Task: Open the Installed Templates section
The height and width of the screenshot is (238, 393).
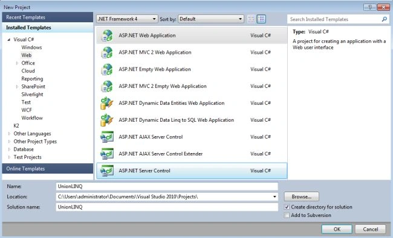Action: coord(47,28)
